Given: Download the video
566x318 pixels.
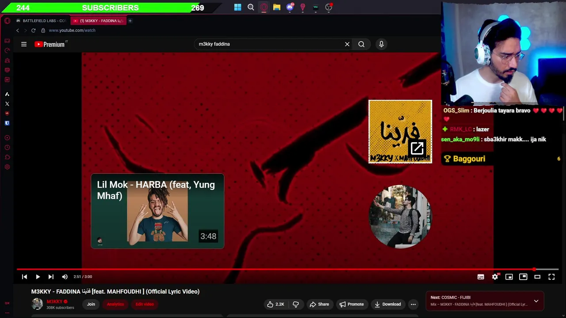Looking at the screenshot, I should (387, 304).
